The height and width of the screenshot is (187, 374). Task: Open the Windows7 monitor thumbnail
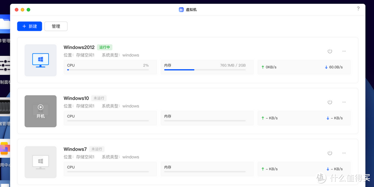[x=41, y=162]
